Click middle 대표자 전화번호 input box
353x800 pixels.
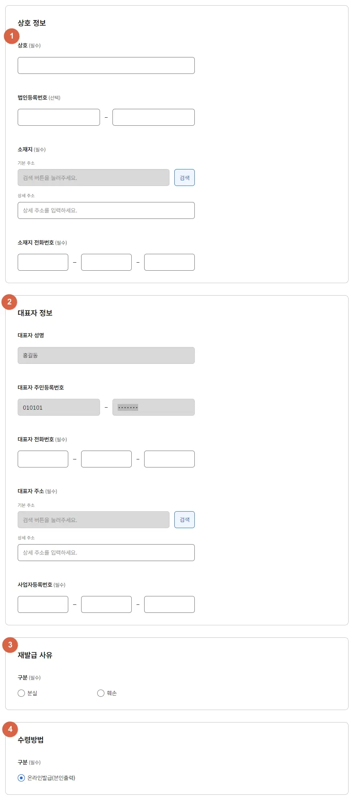106,459
